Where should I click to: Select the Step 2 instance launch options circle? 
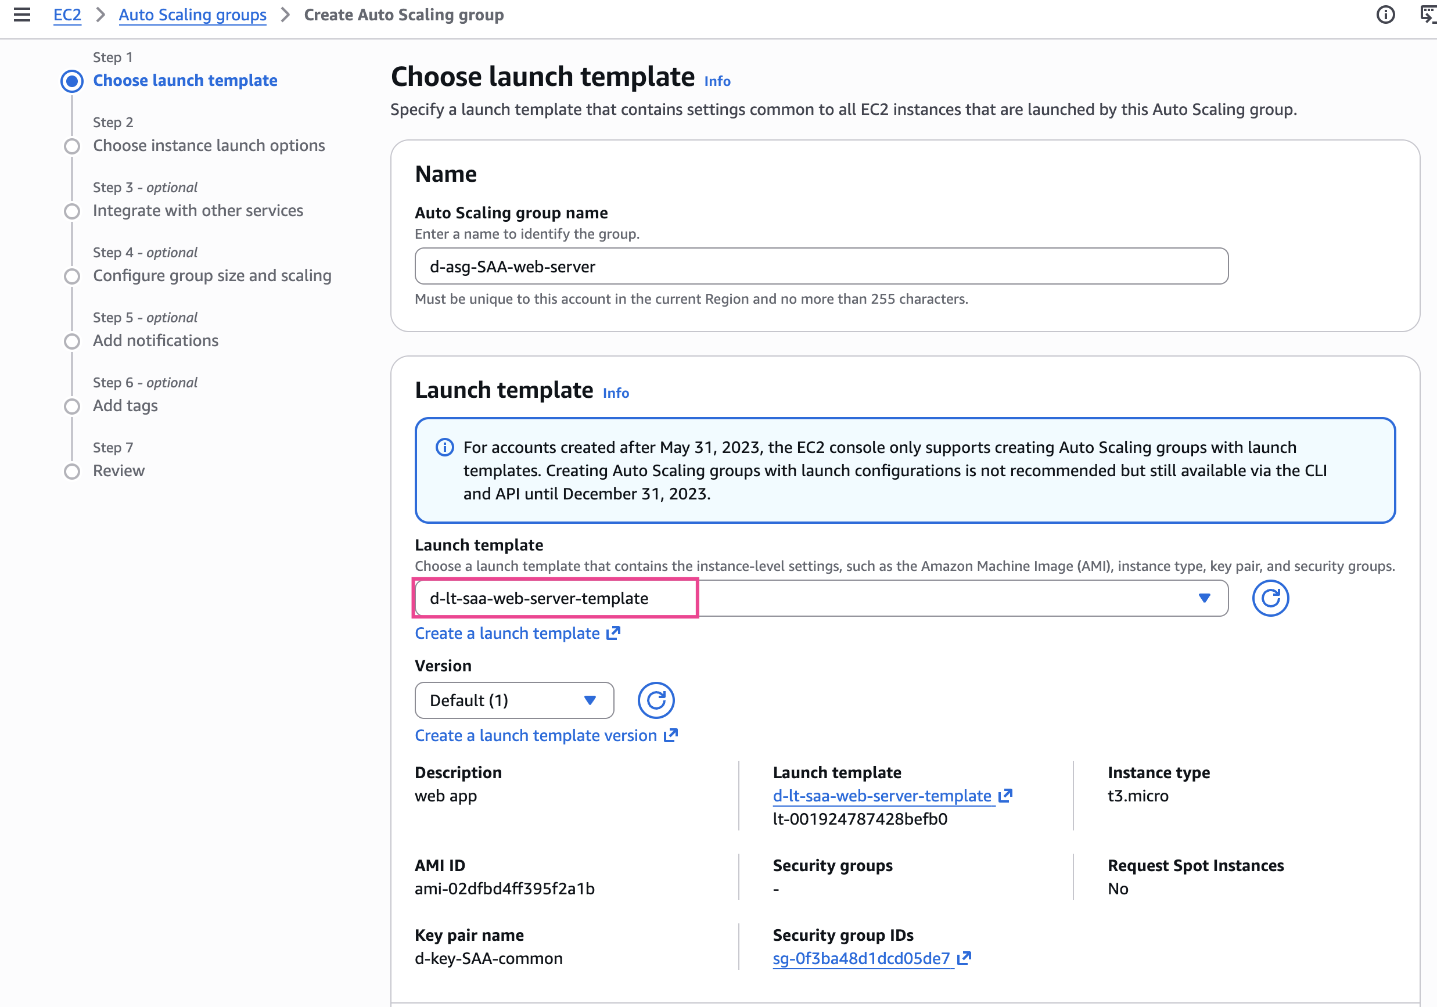72,146
